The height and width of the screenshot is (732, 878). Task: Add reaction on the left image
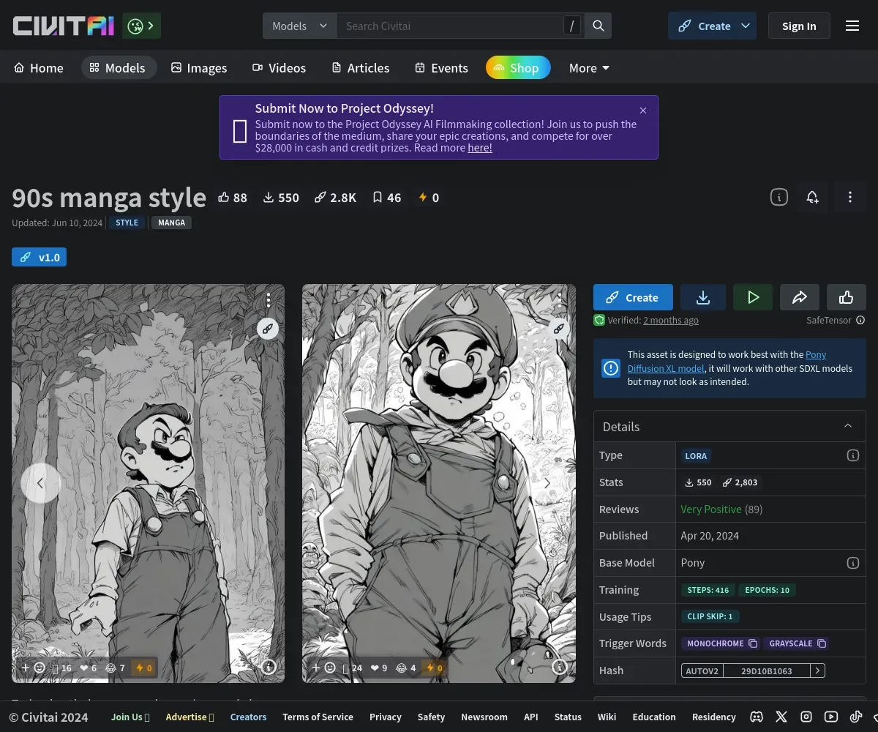[33, 668]
